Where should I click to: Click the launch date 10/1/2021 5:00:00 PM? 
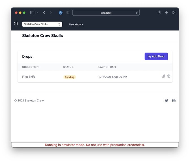[113, 77]
